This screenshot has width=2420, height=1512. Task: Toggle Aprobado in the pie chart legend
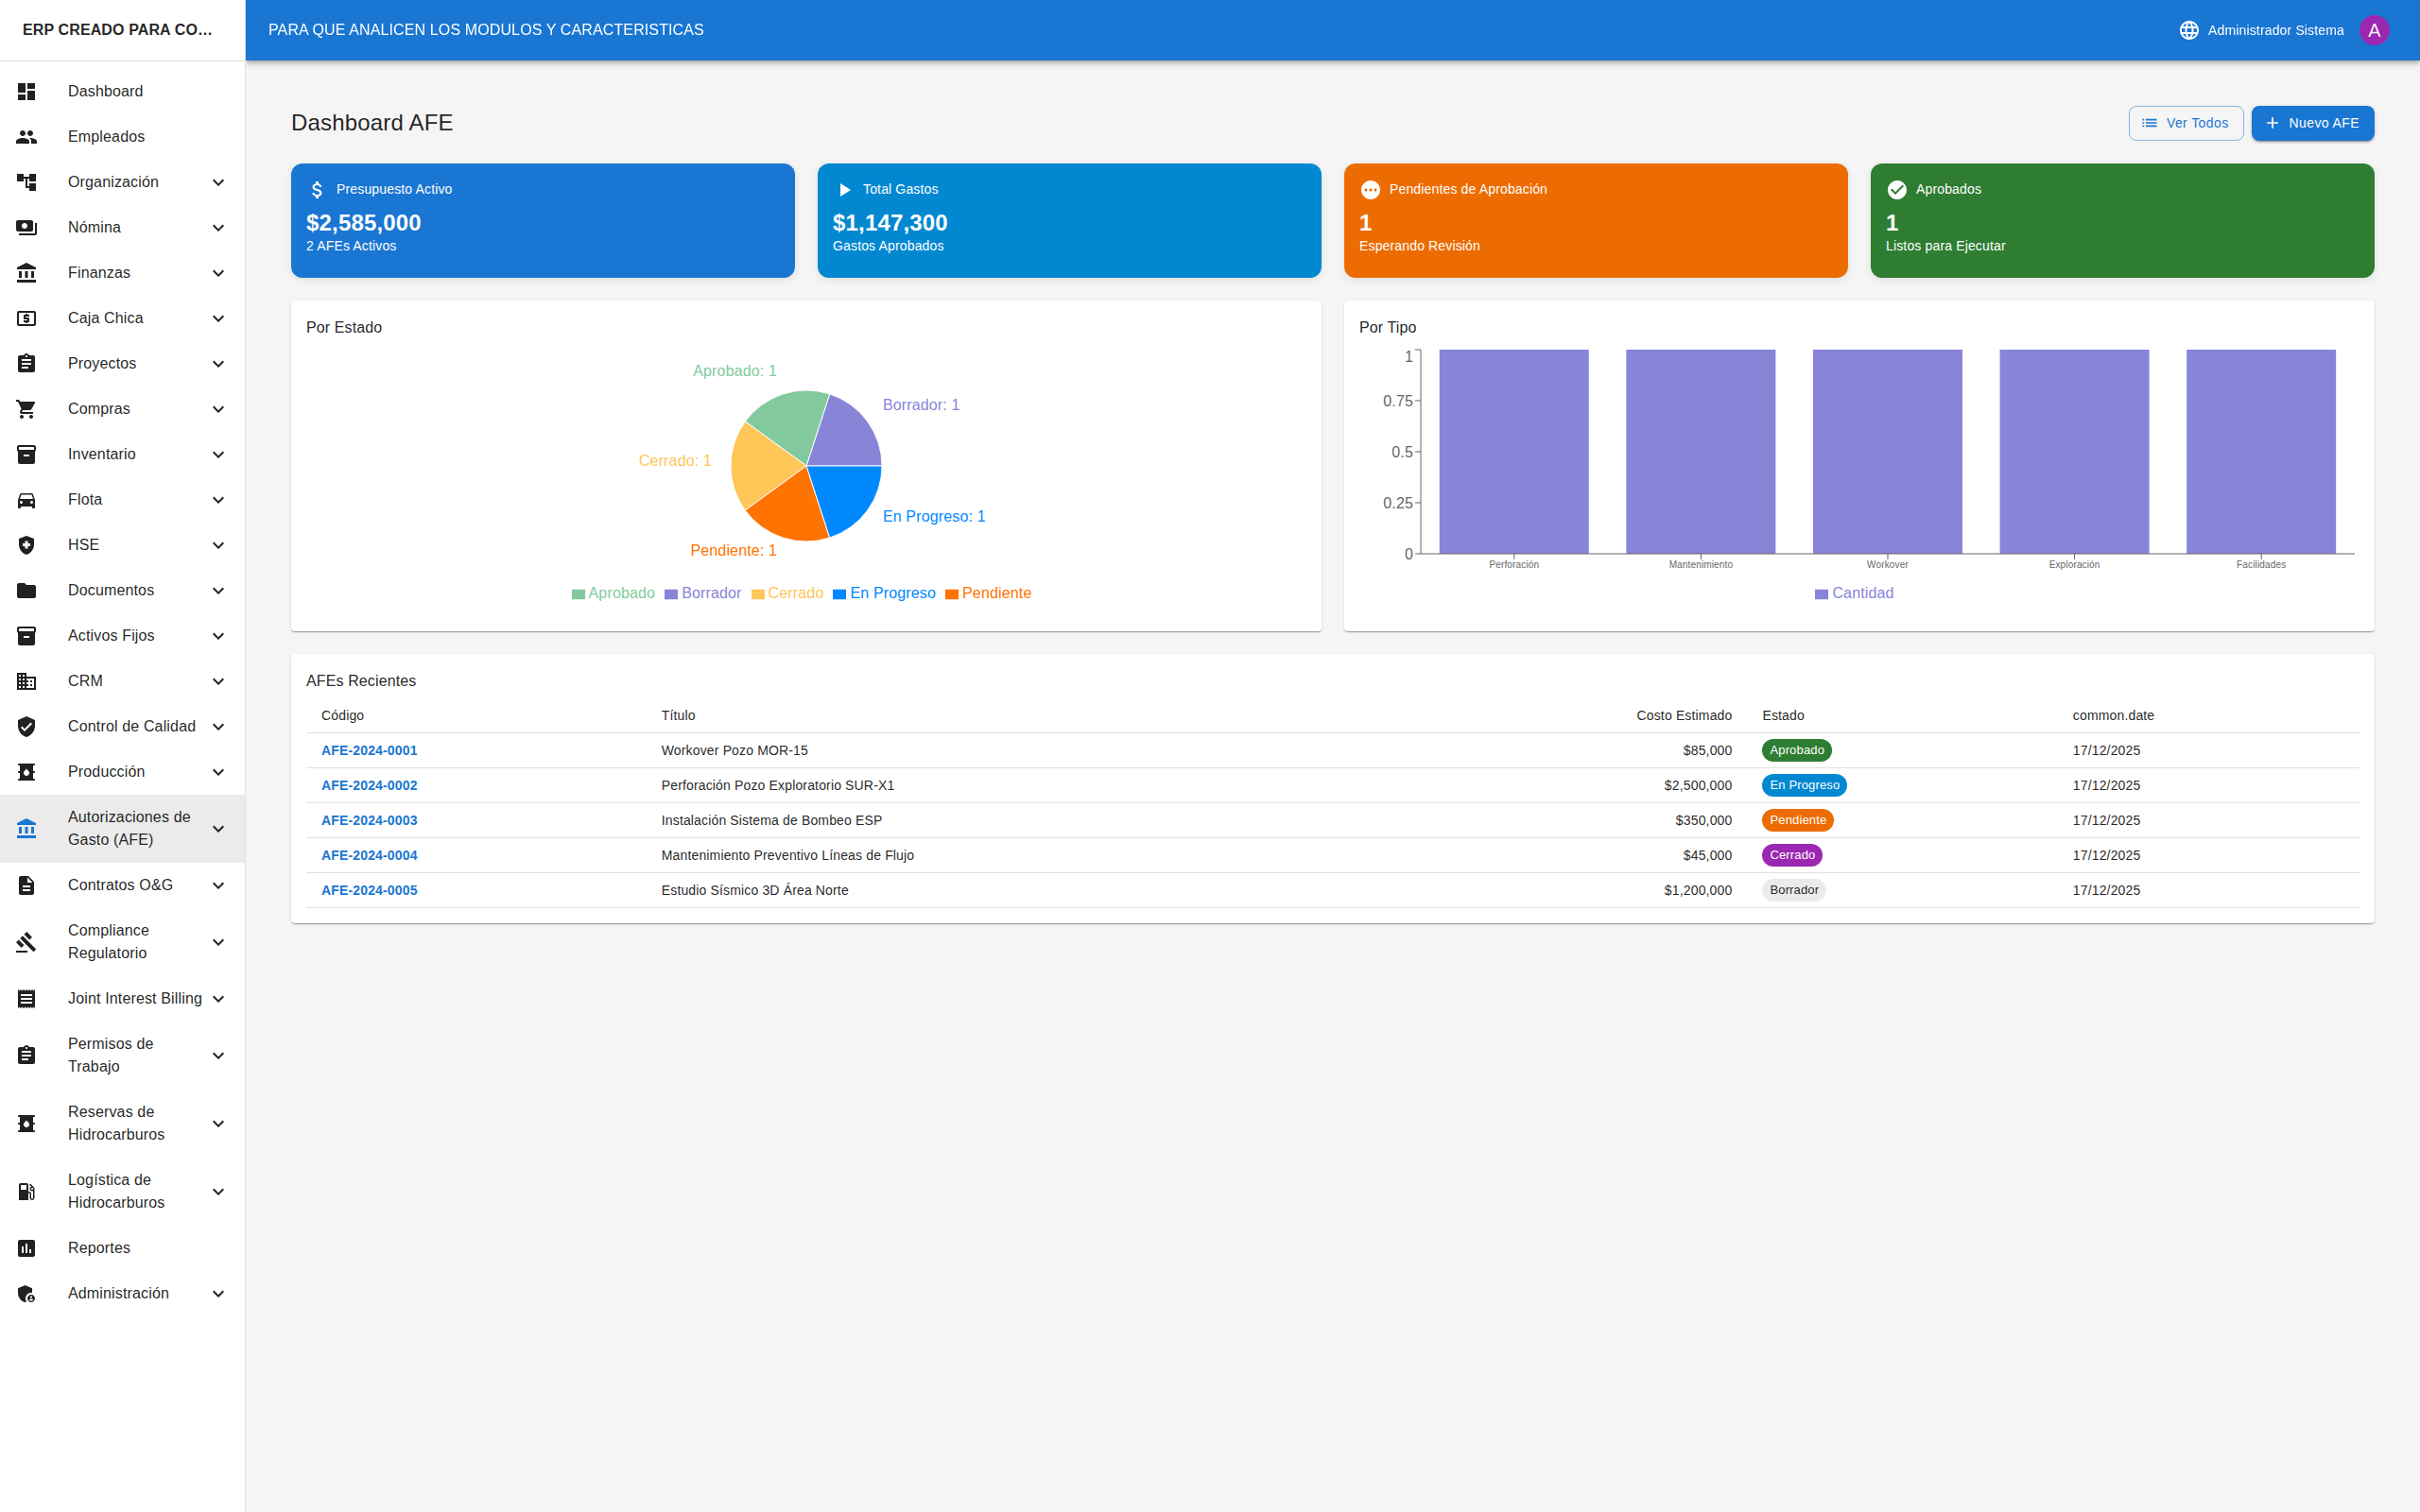tap(613, 592)
